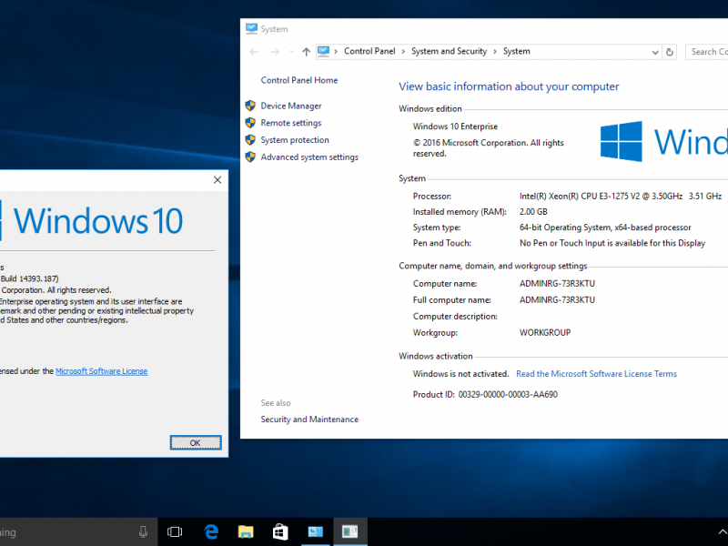
Task: Click 'Build 14393.187)' in About dialog
Action: (30, 278)
